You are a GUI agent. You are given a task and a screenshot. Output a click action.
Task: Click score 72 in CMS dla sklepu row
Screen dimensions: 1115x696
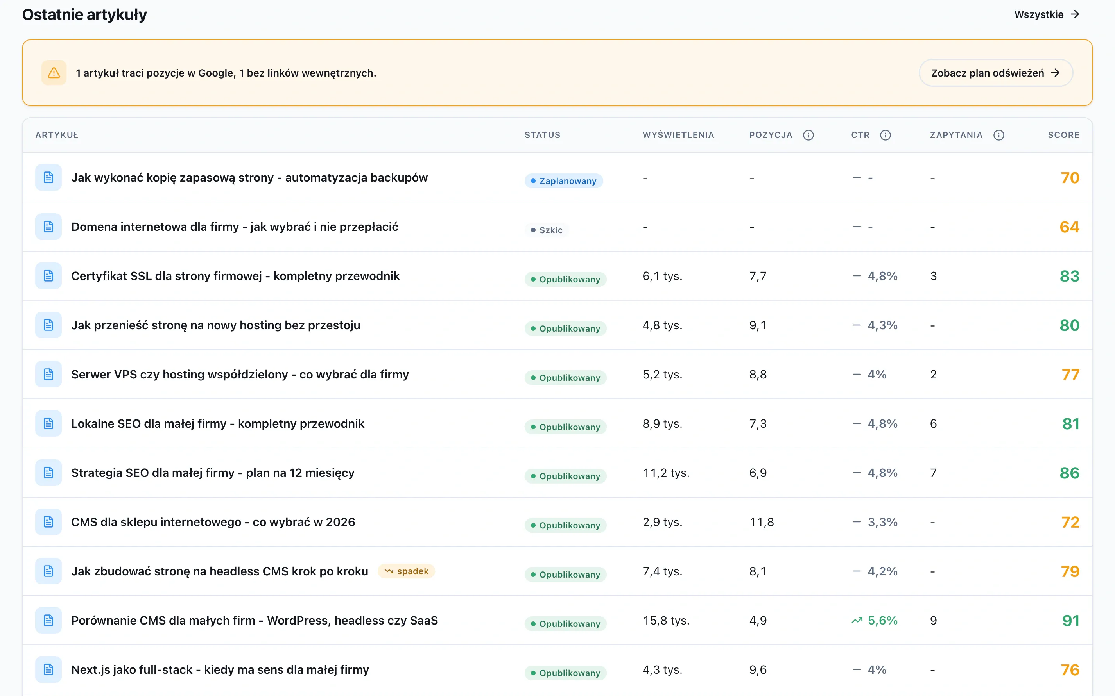1070,522
